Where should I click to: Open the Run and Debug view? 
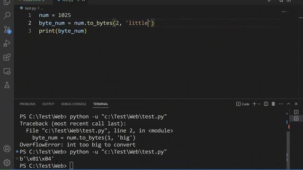click(7, 43)
